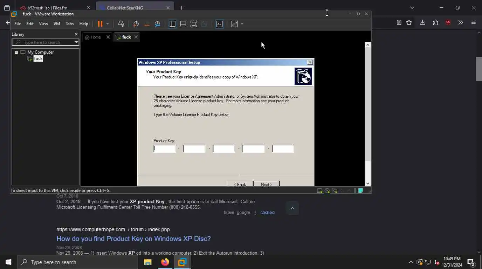Toggle reader view in Firefox
Image resolution: width=482 pixels, height=269 pixels.
399,22
